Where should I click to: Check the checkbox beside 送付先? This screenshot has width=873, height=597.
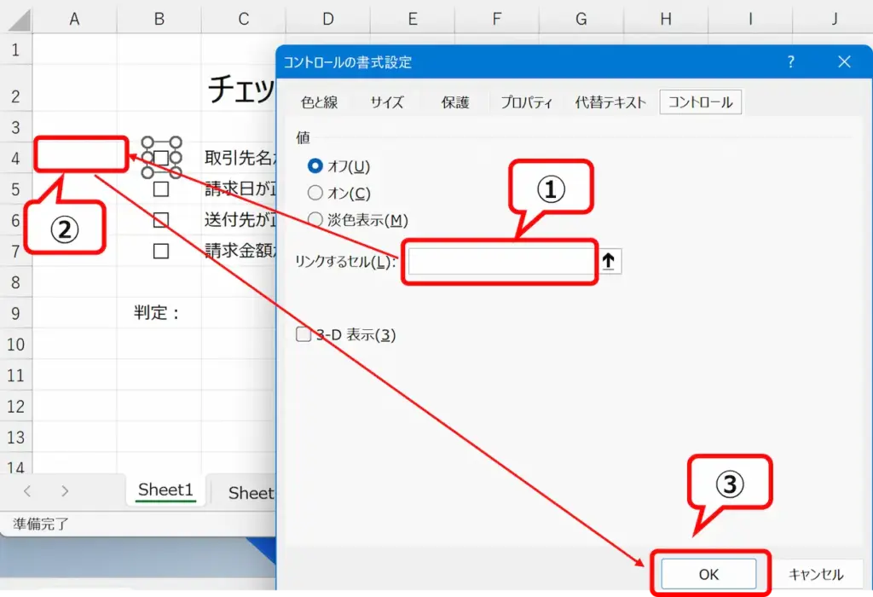pyautogui.click(x=159, y=220)
